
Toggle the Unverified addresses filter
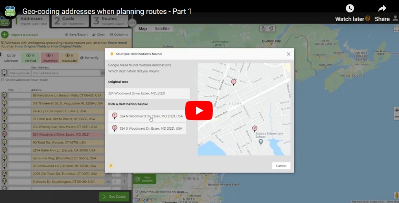pos(50,58)
